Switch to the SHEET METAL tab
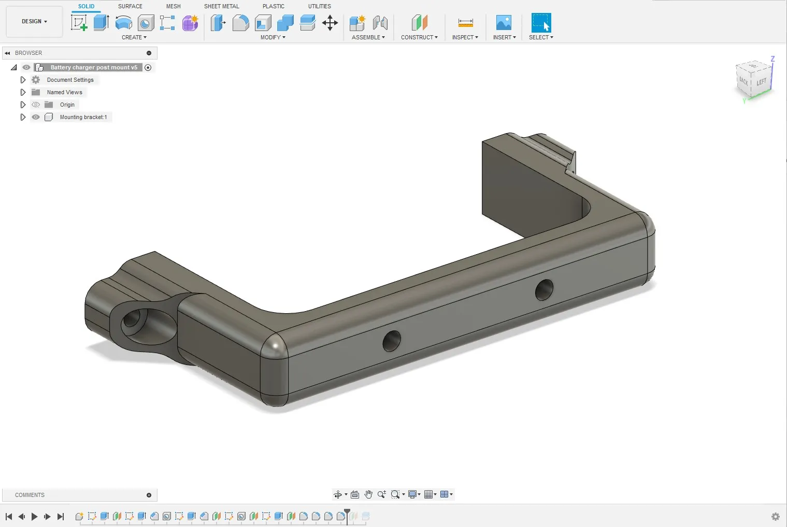 pyautogui.click(x=221, y=6)
